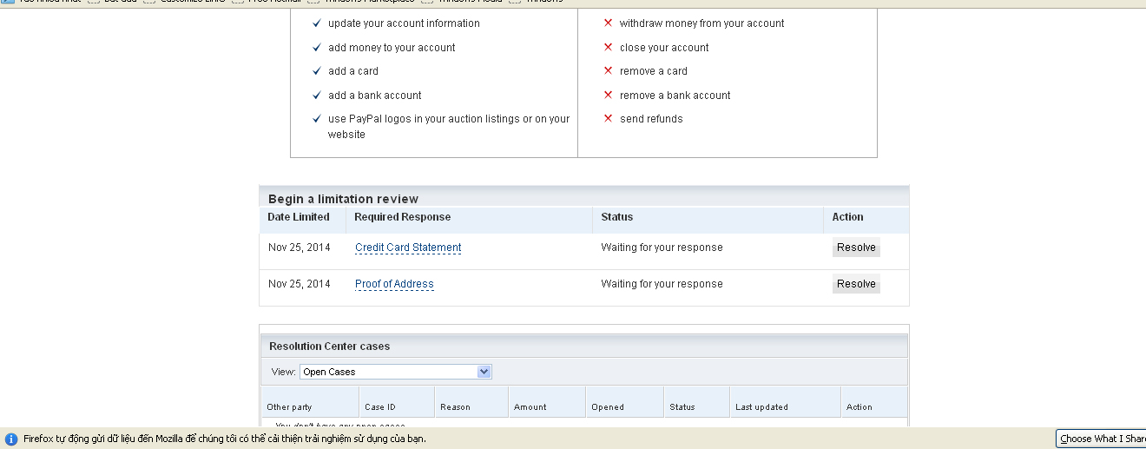The image size is (1146, 449).
Task: Click the "Choose What I Share" button
Action: (1101, 439)
